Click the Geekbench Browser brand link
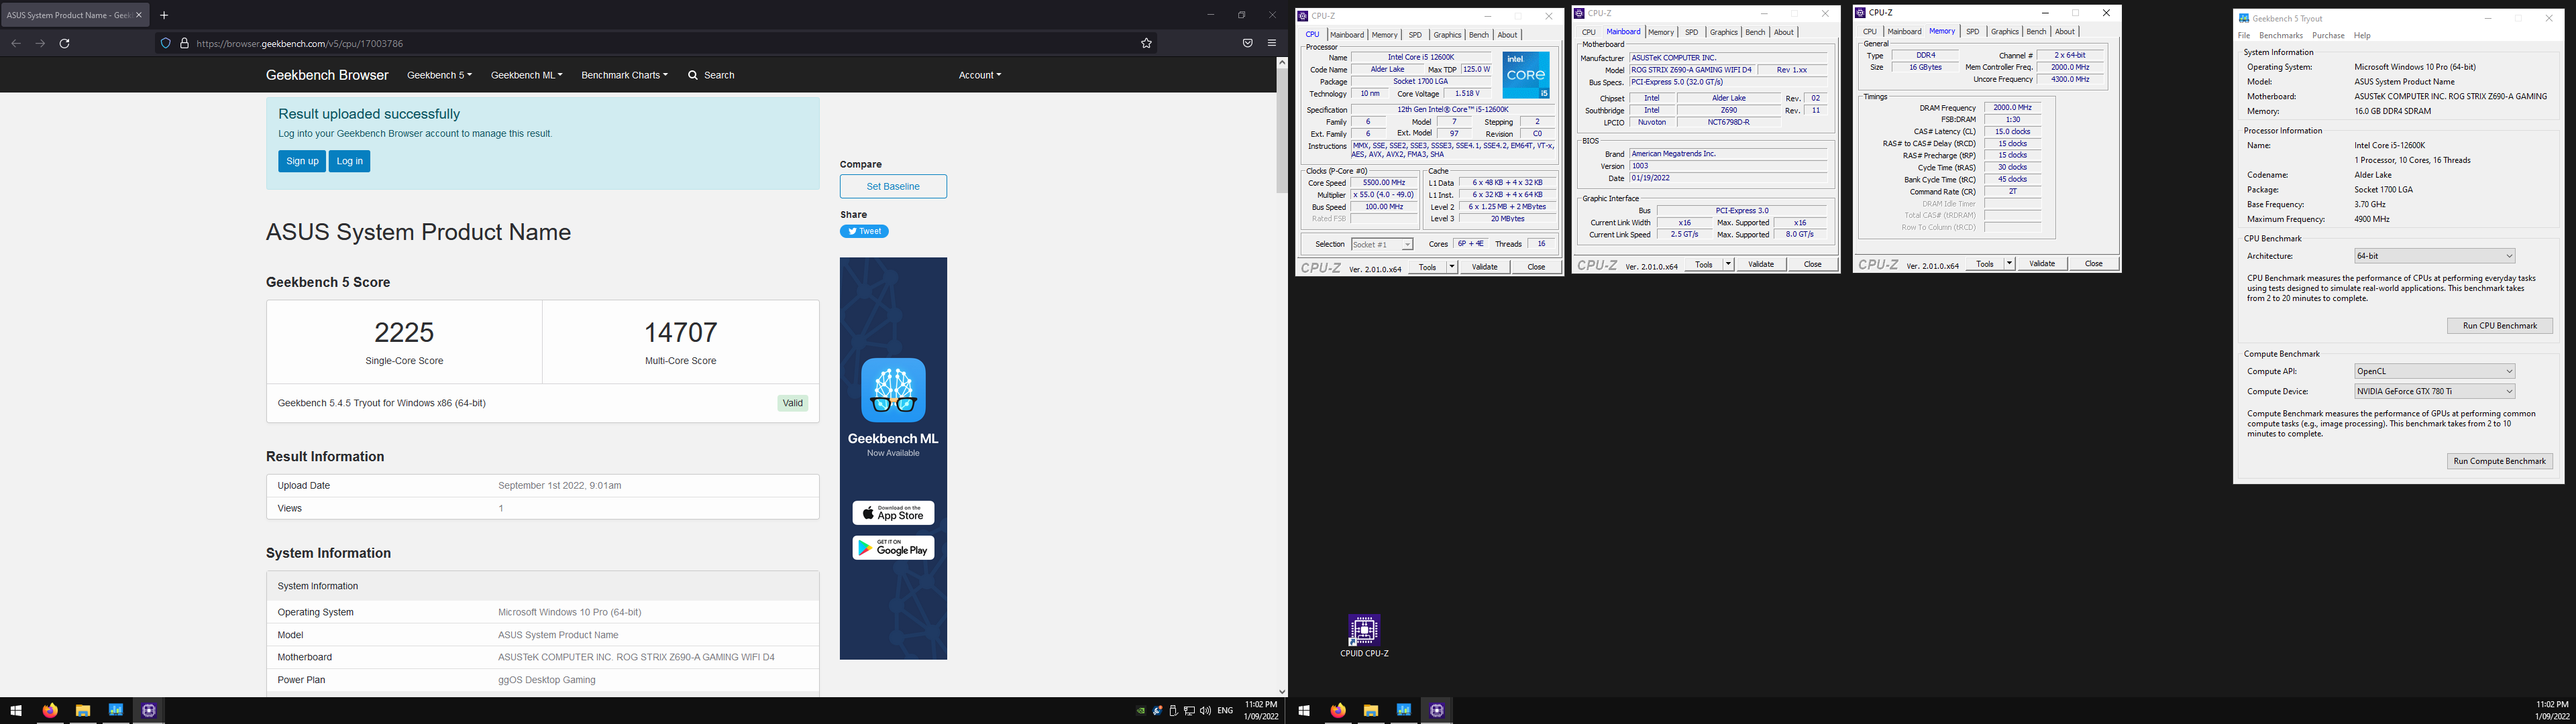2576x724 pixels. point(327,75)
